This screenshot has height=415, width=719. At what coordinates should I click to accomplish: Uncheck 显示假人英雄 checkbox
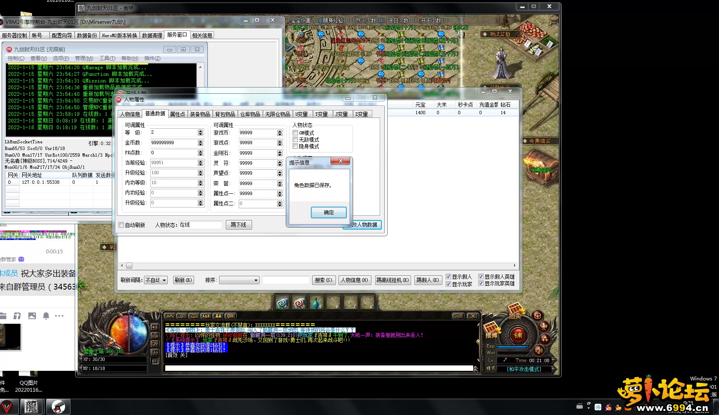481,277
